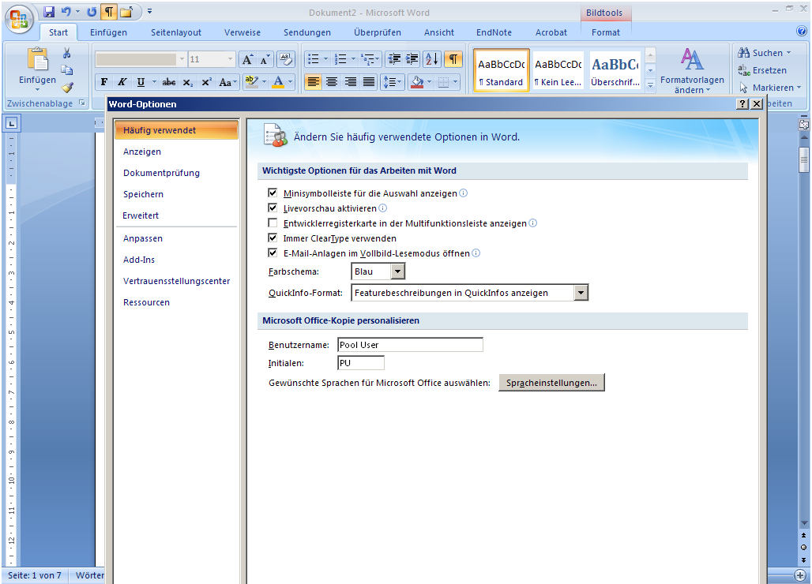Expand line spacing dropdown

pos(392,82)
